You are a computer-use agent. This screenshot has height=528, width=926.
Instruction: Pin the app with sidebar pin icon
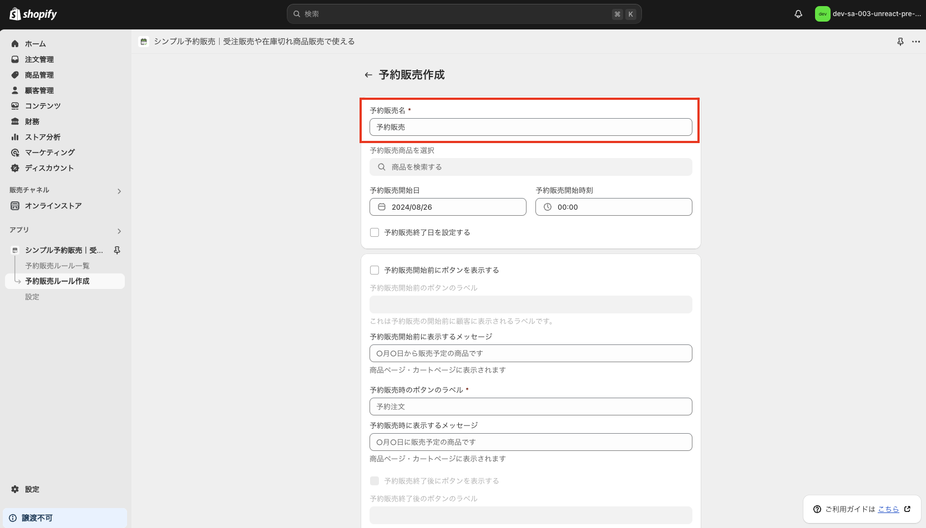tap(117, 250)
